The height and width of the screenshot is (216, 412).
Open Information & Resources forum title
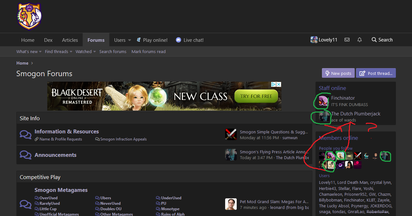pyautogui.click(x=67, y=131)
